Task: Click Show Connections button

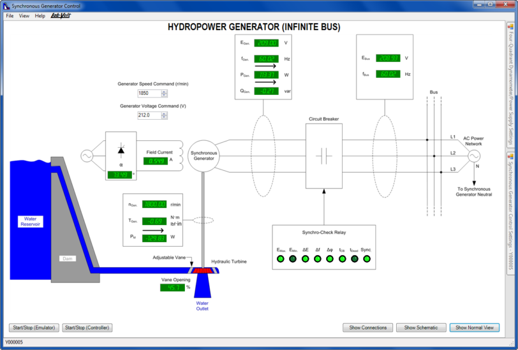Action: point(367,328)
